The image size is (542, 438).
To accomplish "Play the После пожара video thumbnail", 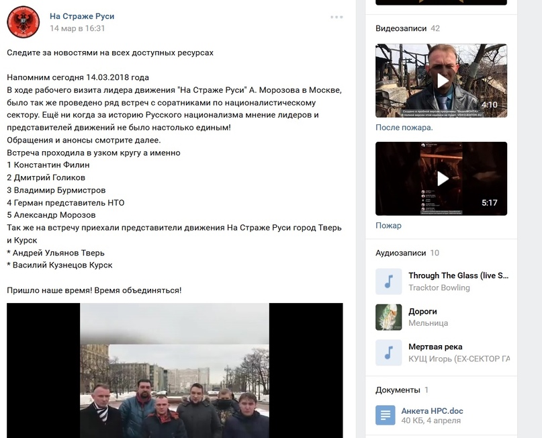I will click(x=441, y=81).
